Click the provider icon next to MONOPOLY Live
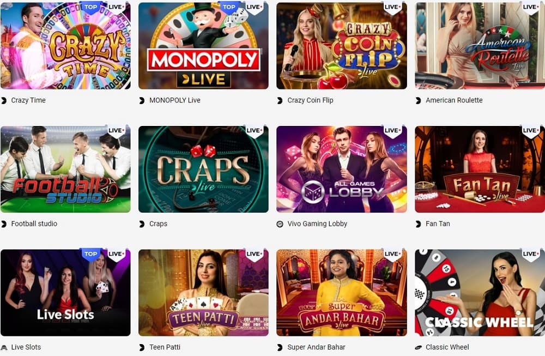This screenshot has width=545, height=356. (142, 100)
